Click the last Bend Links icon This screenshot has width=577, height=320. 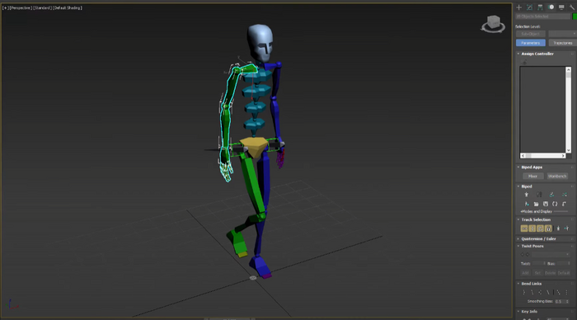point(567,293)
